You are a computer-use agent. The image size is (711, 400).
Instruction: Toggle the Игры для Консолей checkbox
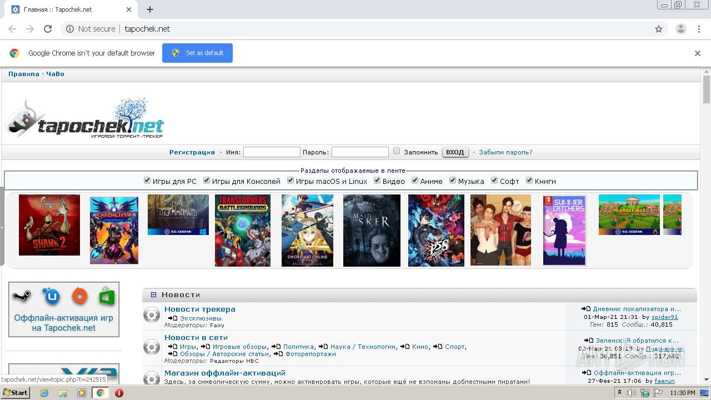click(x=207, y=181)
